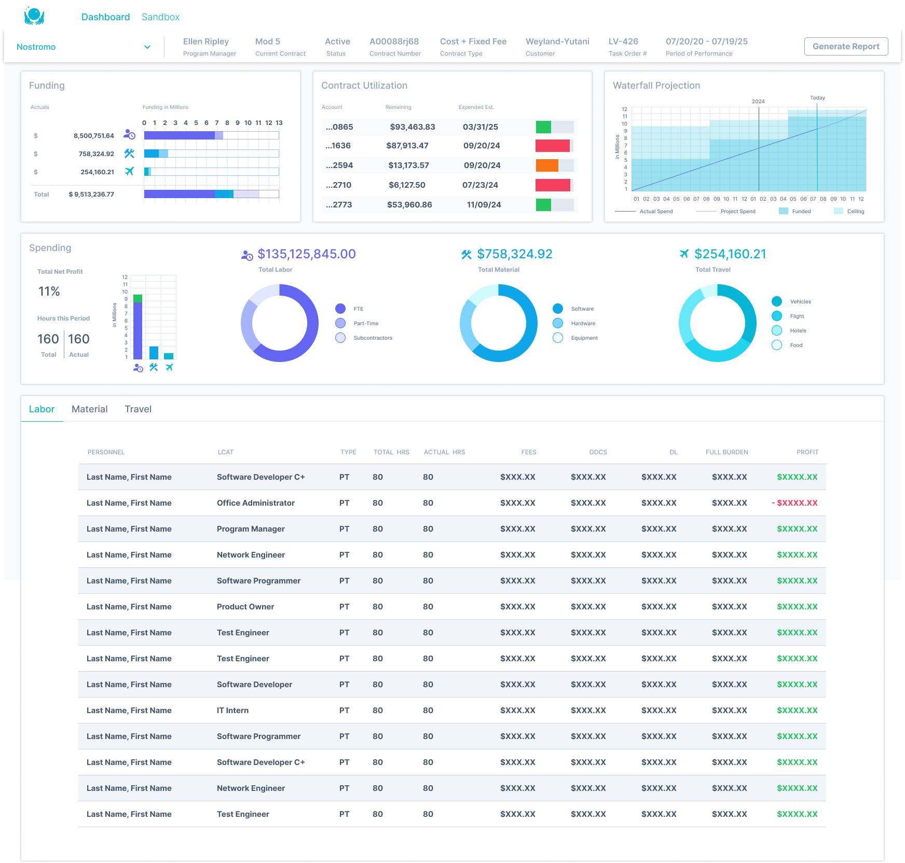Click the labor icon under spending bar chart
Screen dimensions: 905x863
(x=138, y=368)
